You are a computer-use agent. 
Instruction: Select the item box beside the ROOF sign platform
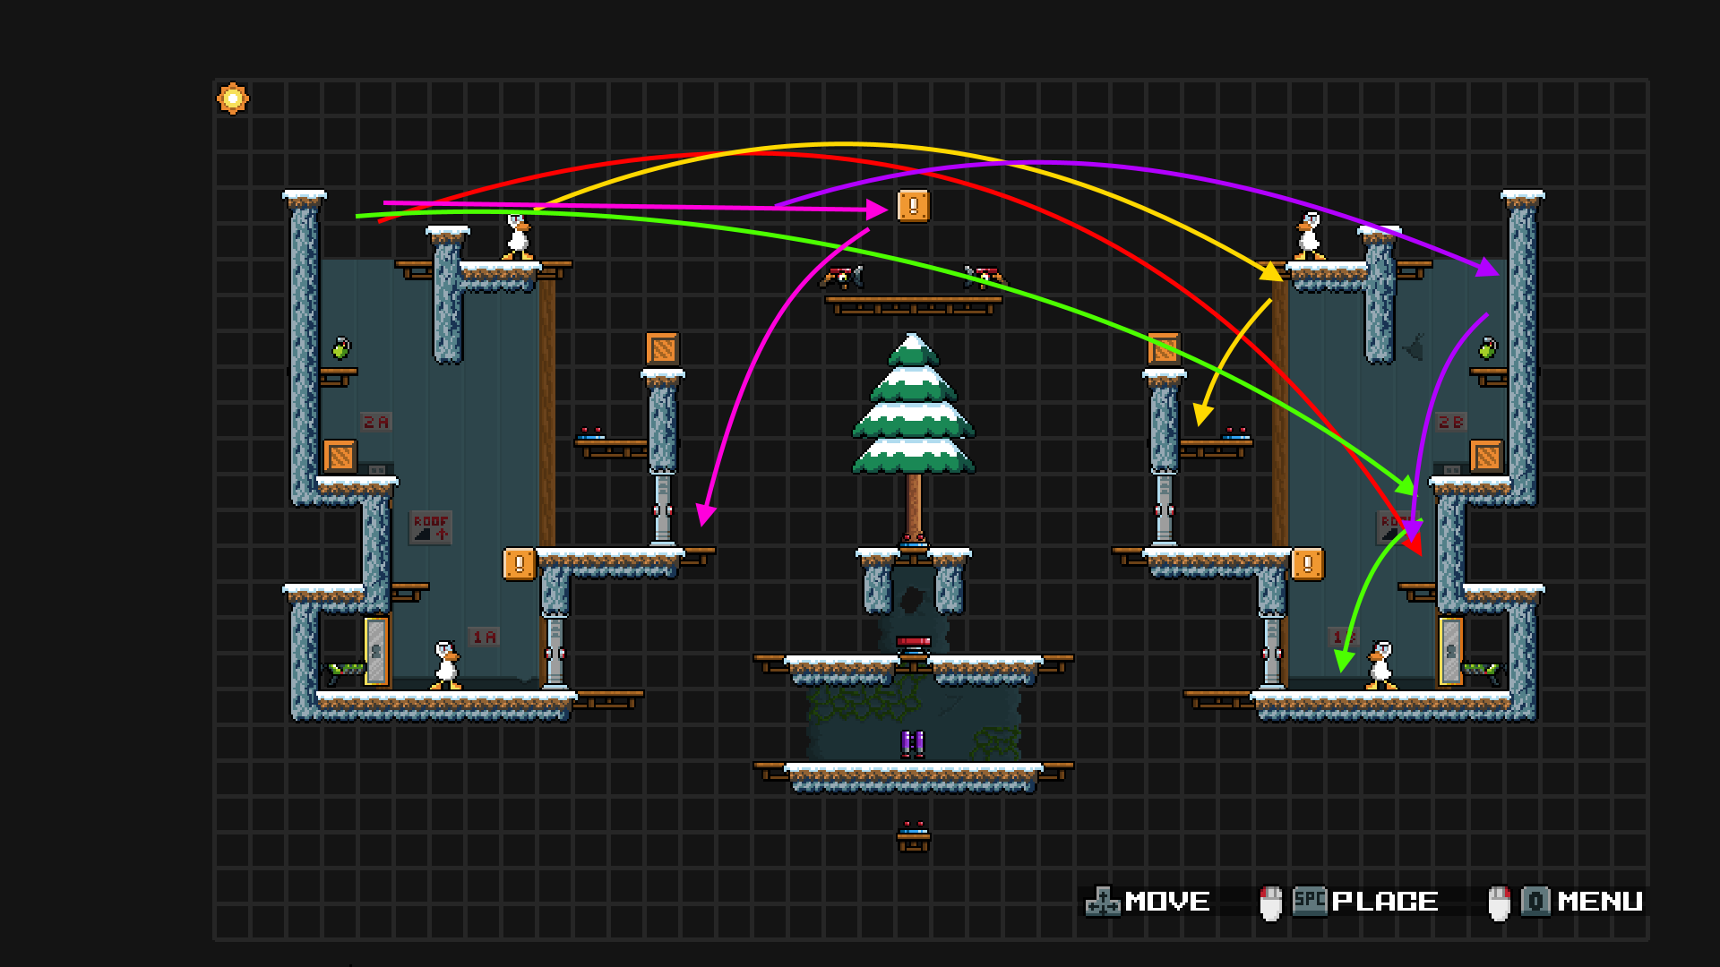[x=519, y=564]
